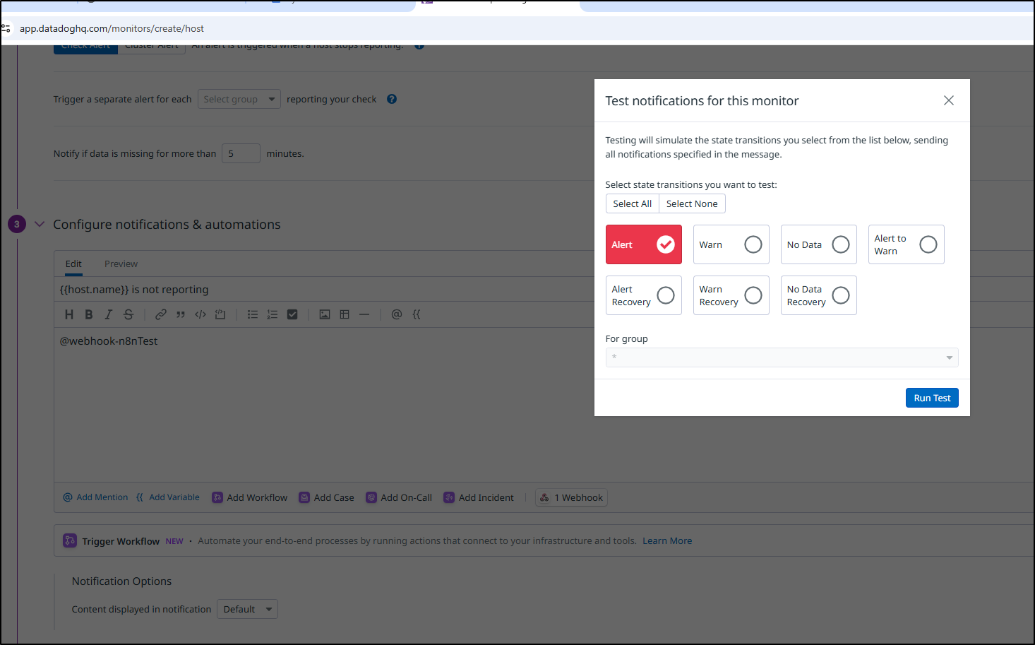
Task: Apply italic formatting in message editor
Action: (109, 314)
